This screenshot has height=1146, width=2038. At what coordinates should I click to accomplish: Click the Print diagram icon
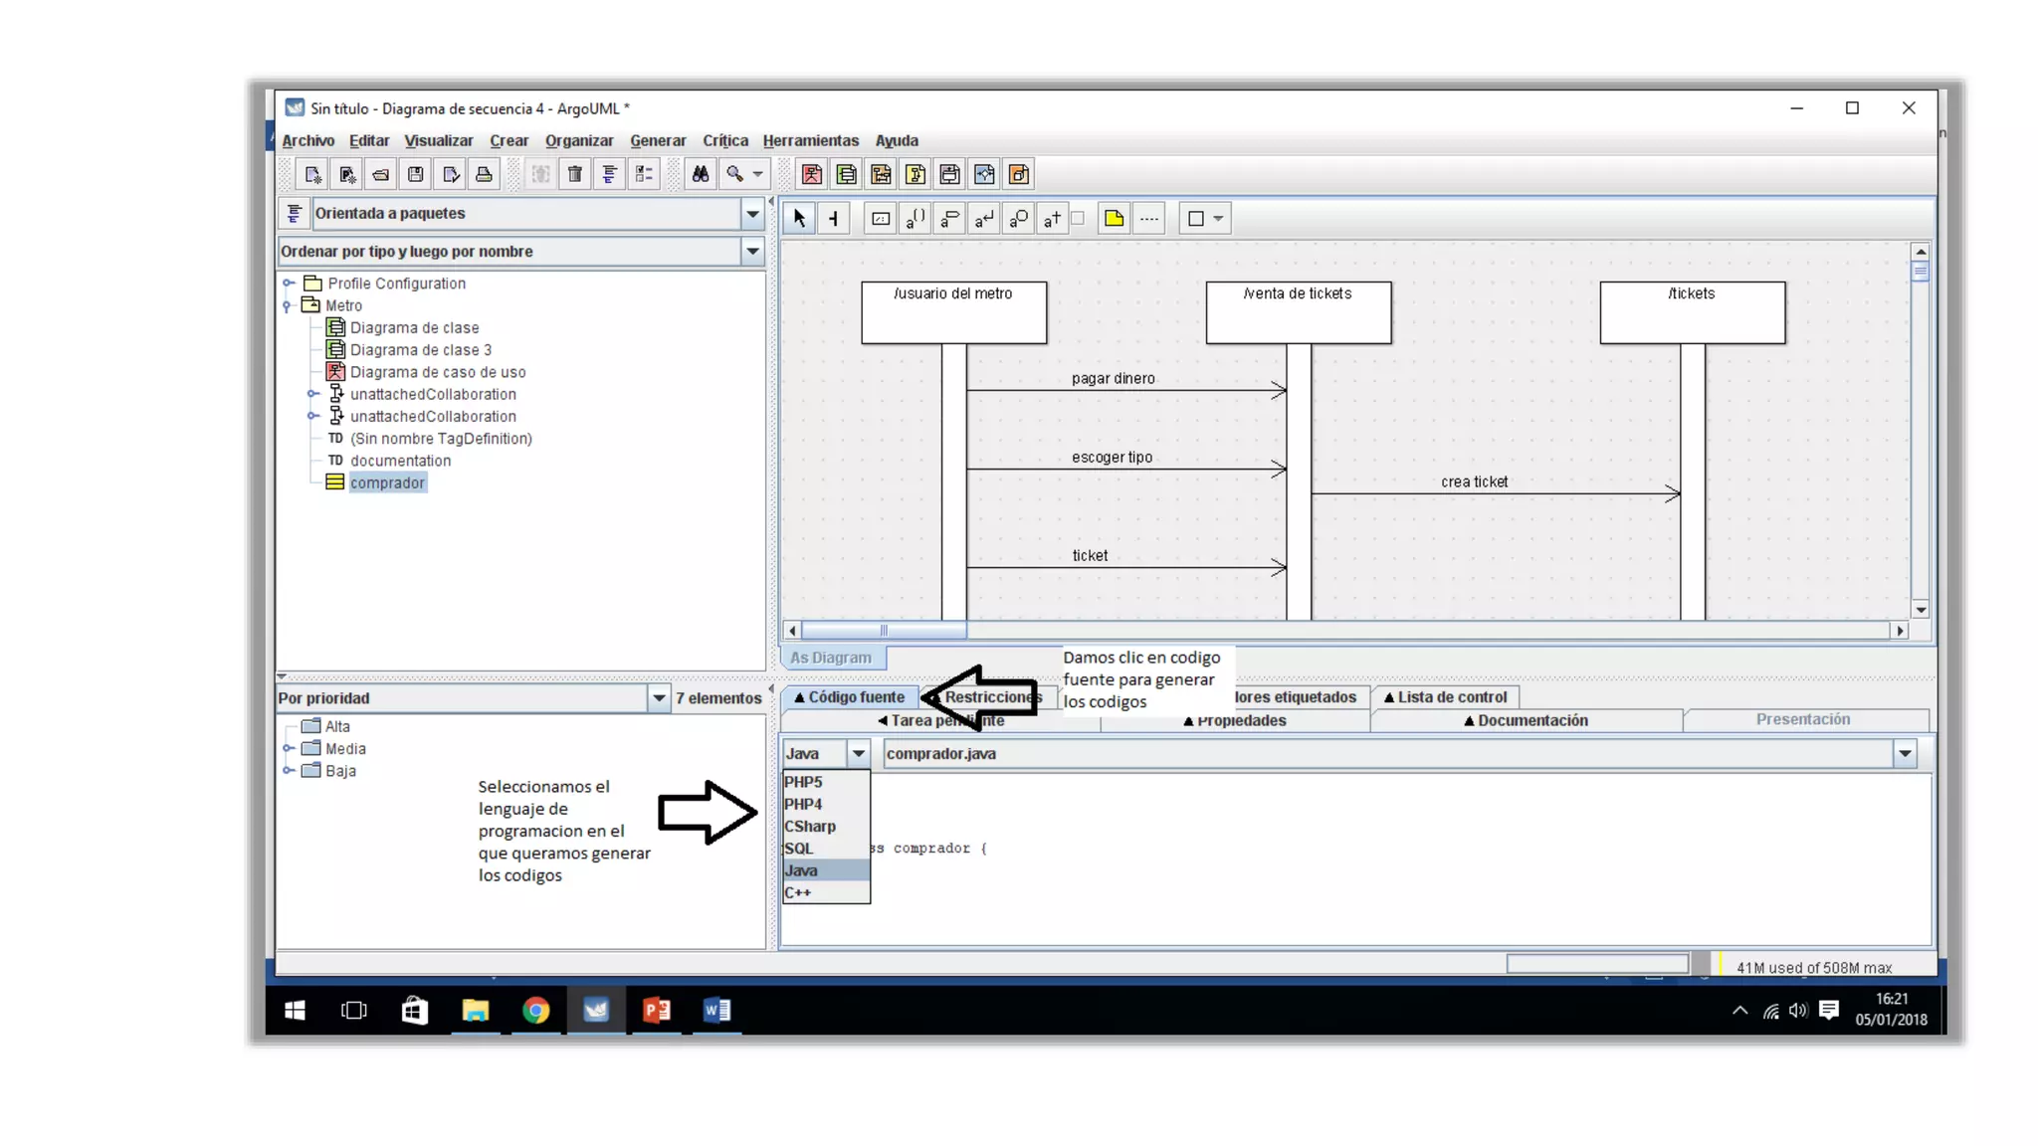coord(484,175)
